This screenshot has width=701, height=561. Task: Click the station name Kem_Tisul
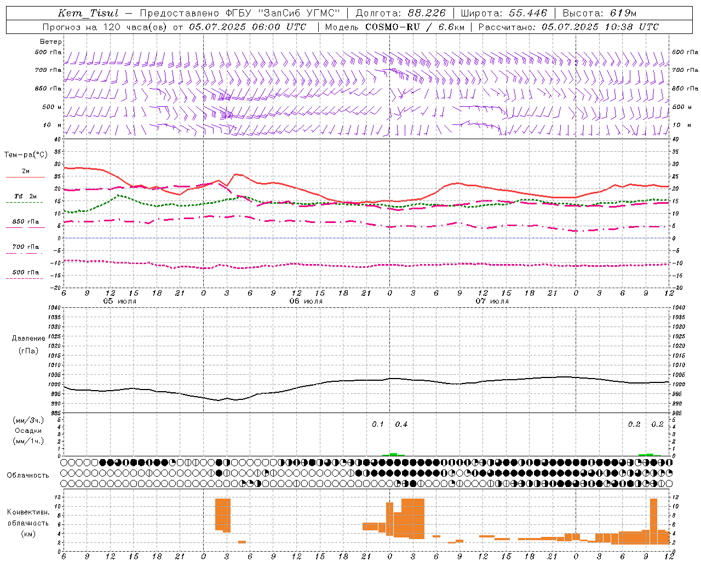click(x=88, y=13)
